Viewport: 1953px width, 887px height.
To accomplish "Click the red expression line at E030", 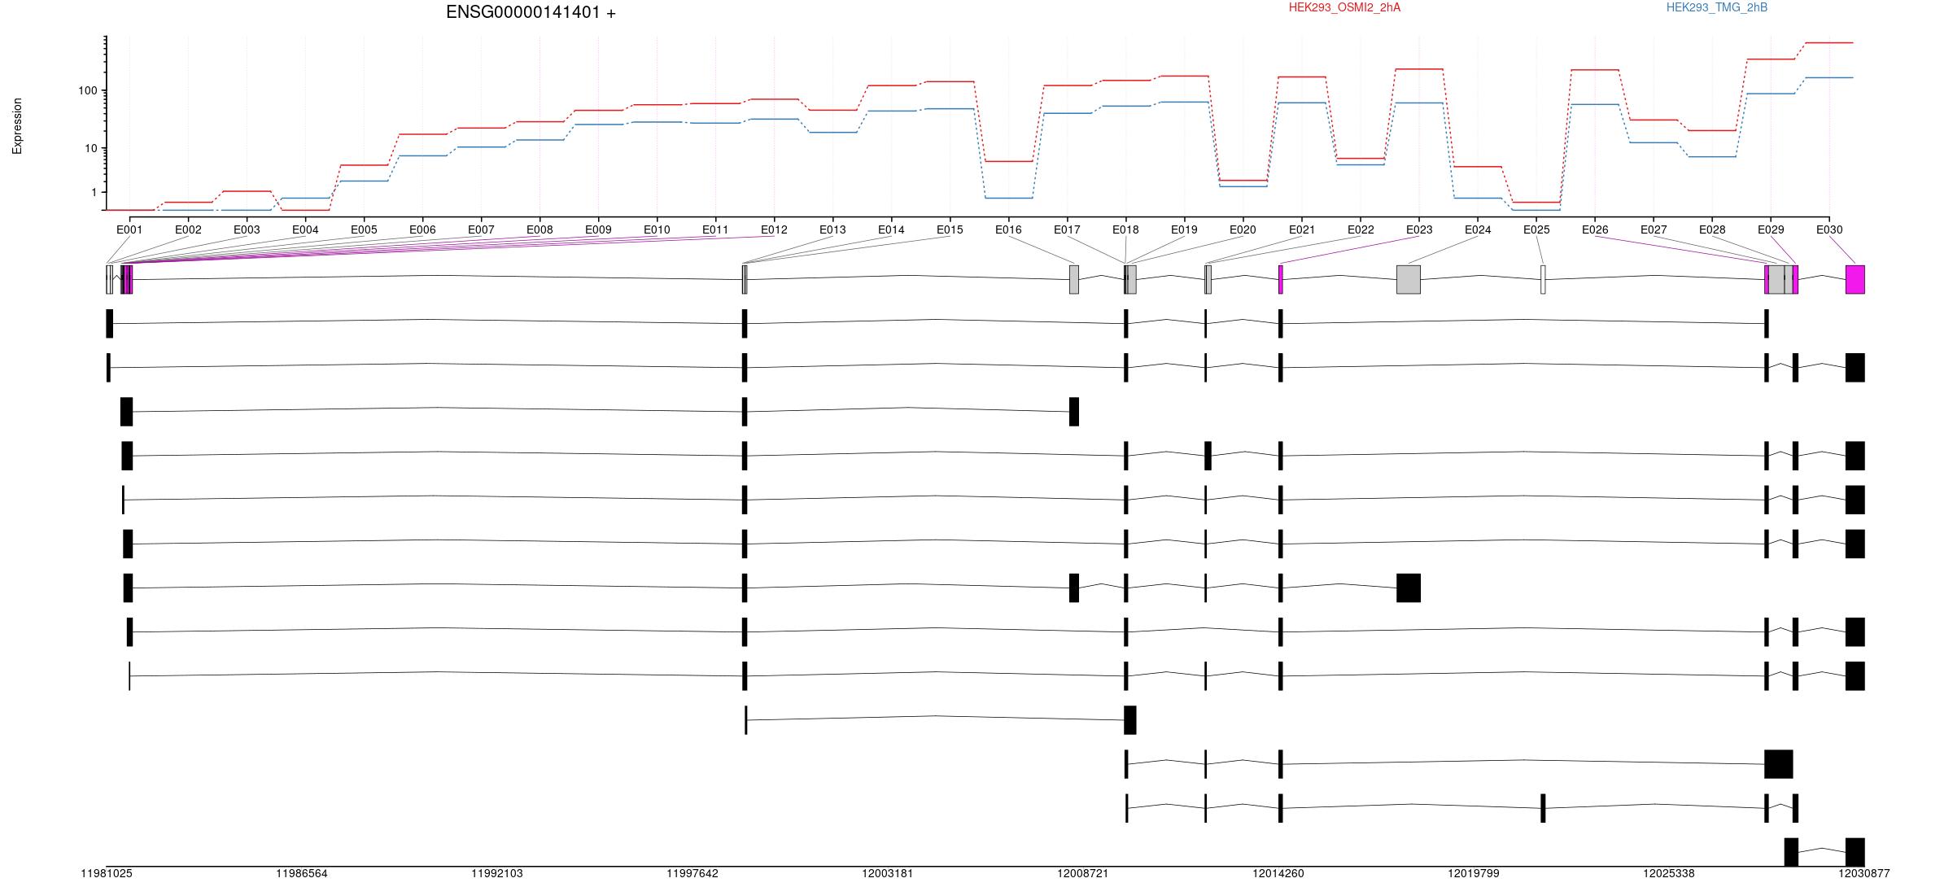I will tap(1828, 42).
